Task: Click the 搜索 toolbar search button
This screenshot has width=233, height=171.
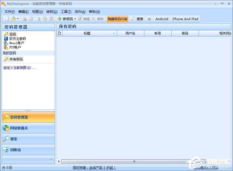Action: pos(137,19)
